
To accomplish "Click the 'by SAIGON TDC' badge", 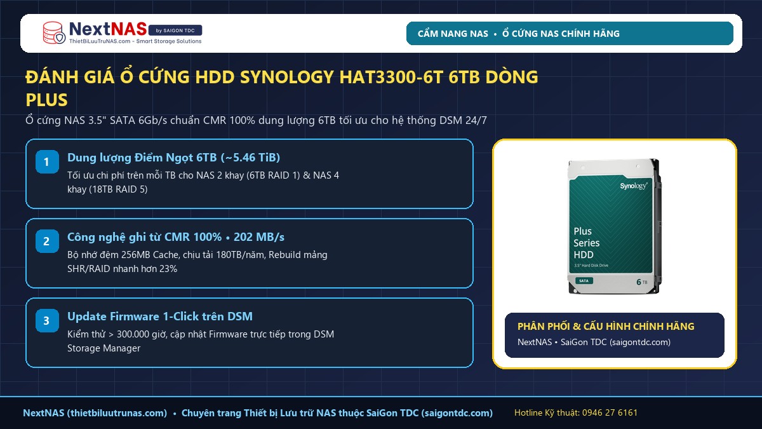I will point(176,30).
